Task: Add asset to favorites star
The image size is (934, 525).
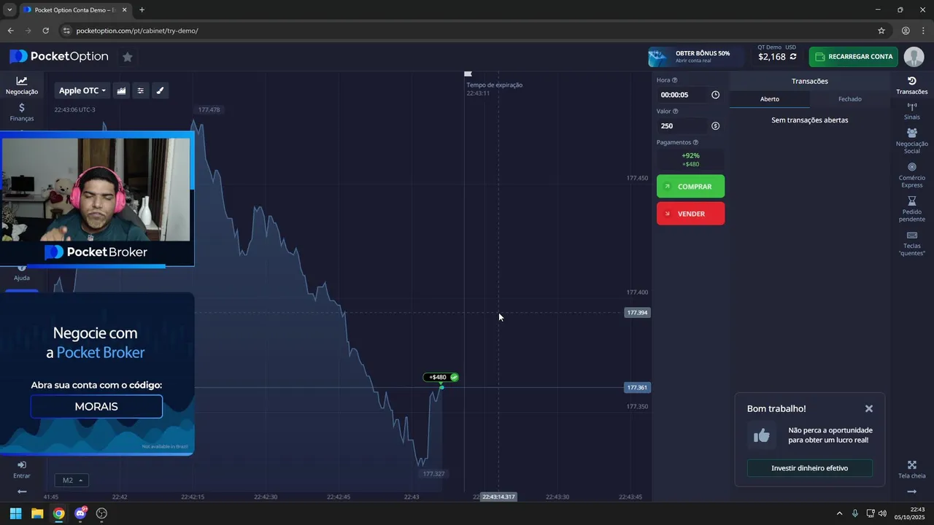Action: 127,57
